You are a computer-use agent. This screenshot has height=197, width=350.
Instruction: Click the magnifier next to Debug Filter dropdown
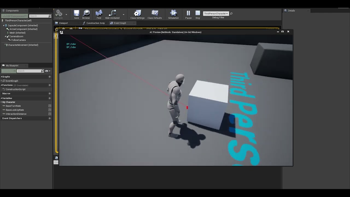pyautogui.click(x=231, y=13)
